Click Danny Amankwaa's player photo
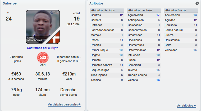Viewport: 201px width, 111px height. [43, 27]
